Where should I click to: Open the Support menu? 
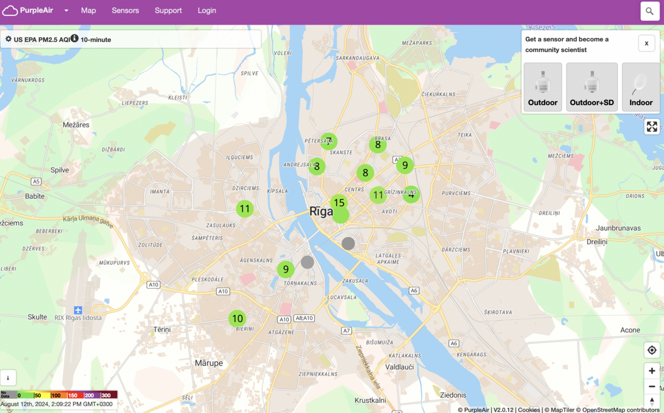coord(168,11)
